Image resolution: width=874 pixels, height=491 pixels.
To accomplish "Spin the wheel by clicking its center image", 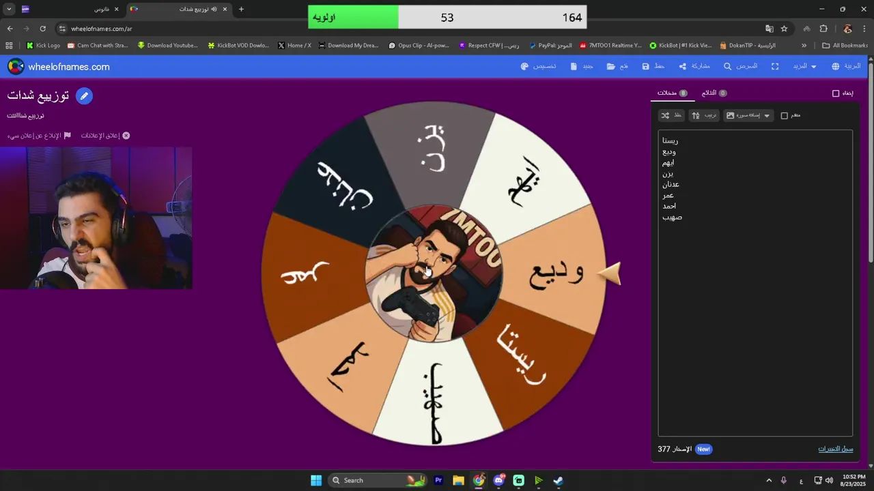I will click(434, 273).
